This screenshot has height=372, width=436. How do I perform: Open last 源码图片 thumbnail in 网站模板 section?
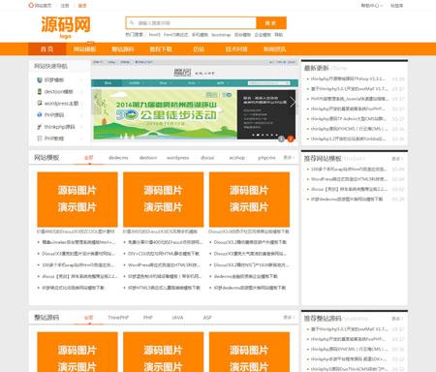(x=249, y=200)
